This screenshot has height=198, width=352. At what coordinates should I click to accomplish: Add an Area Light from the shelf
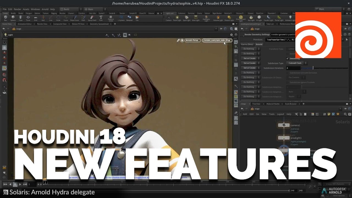pos(196,18)
